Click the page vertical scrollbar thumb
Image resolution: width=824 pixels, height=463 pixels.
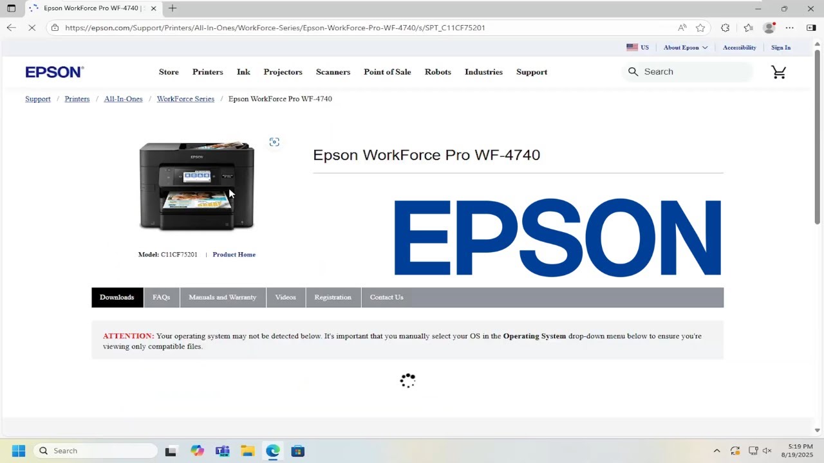[x=818, y=136]
